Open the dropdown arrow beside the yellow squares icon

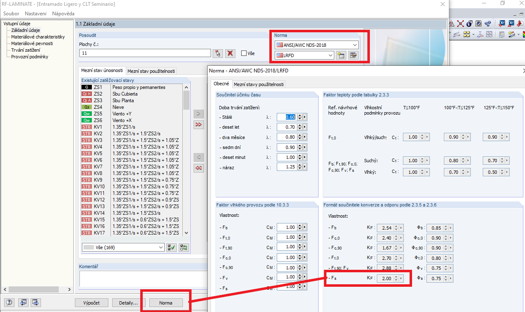point(473,34)
